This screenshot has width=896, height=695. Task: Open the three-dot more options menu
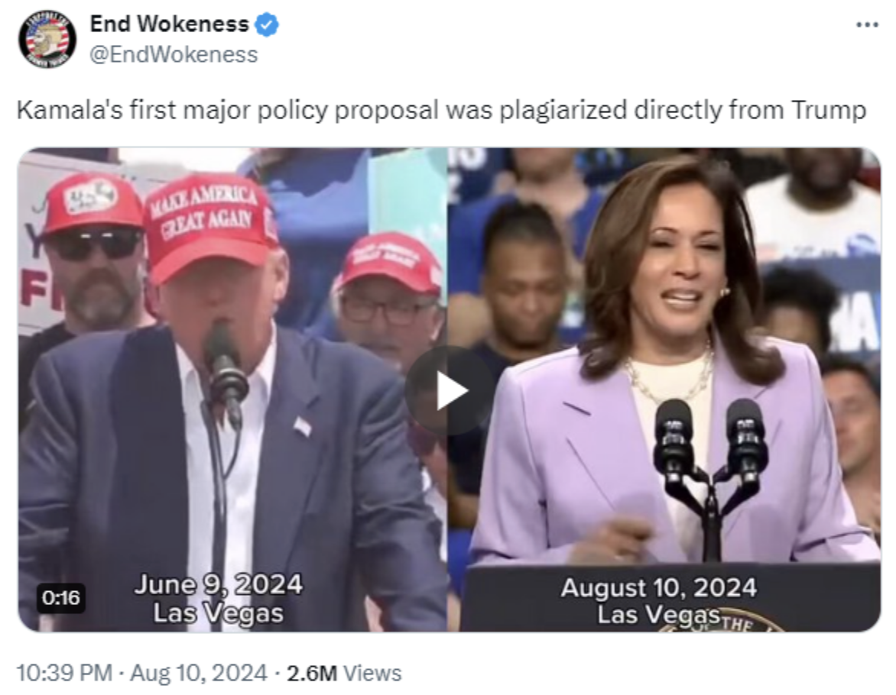click(867, 24)
